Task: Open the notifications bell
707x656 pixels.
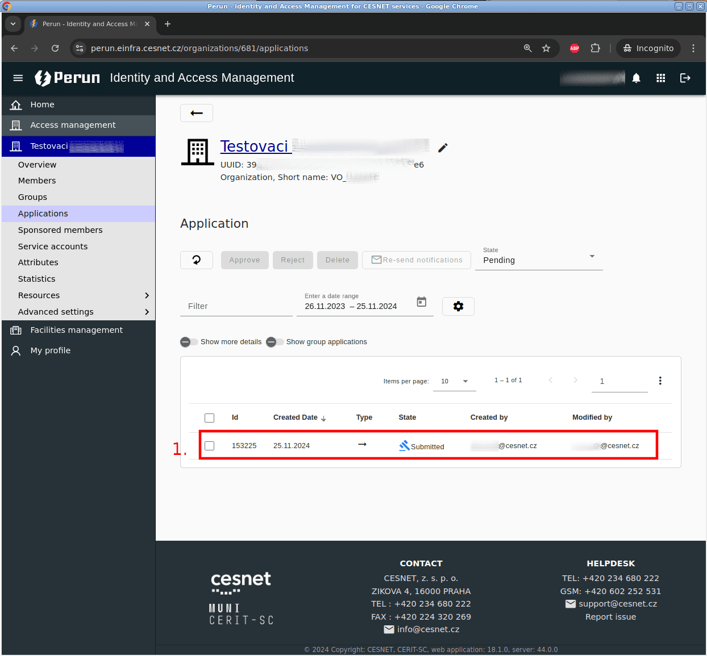Action: tap(637, 78)
